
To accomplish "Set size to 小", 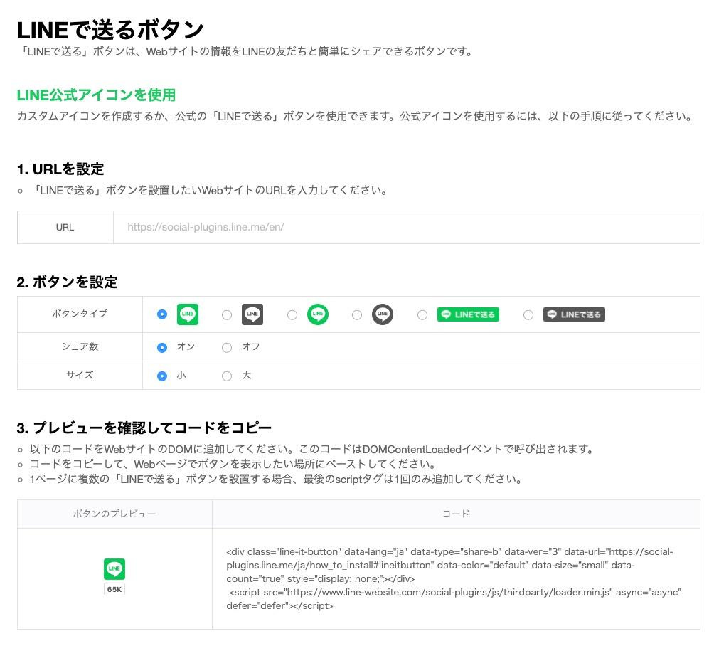I will coord(162,376).
